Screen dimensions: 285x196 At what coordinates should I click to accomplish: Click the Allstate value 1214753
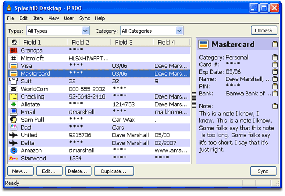(123, 104)
